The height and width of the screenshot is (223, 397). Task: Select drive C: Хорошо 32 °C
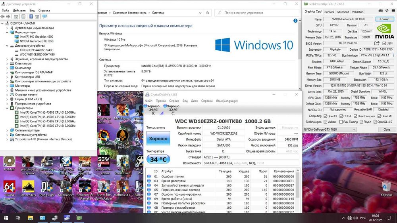click(x=172, y=110)
